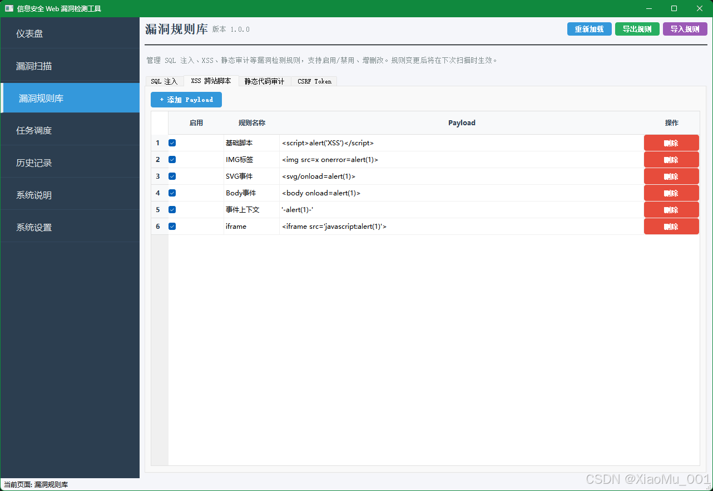Click the purple 导入规则 button

tap(685, 29)
